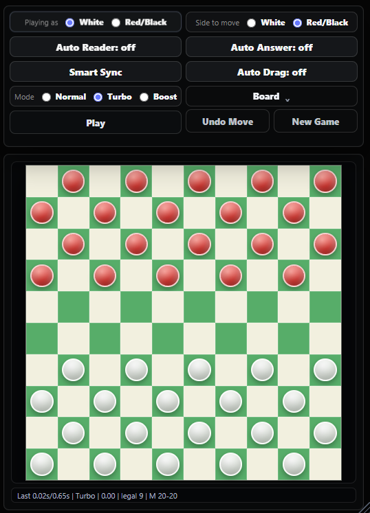Click the Play button
The image size is (370, 513).
(x=96, y=123)
